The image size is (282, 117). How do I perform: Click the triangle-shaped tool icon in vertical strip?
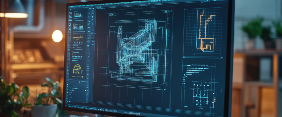(x=93, y=20)
